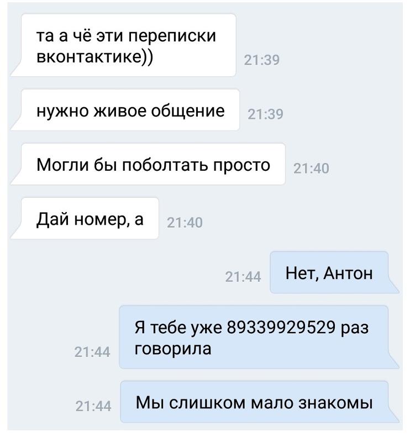
Task: Tap the "Дай номер, а" message bubble
Action: 85,218
